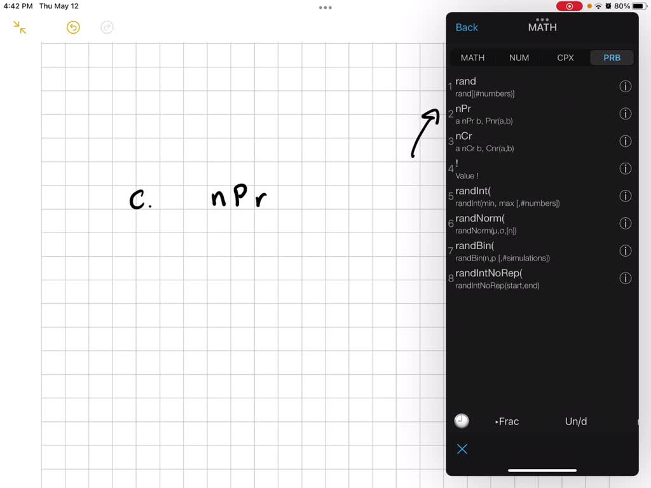The height and width of the screenshot is (488, 651).
Task: Tap the info icon next to randIntNoRep(
Action: pyautogui.click(x=625, y=278)
